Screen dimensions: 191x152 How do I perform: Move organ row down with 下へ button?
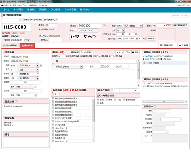point(127,52)
